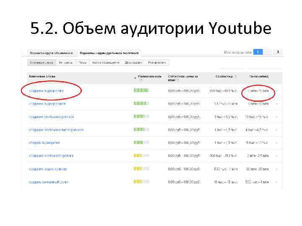Select the grey view button next to the blue one
The image size is (302, 226).
coord(268,52)
